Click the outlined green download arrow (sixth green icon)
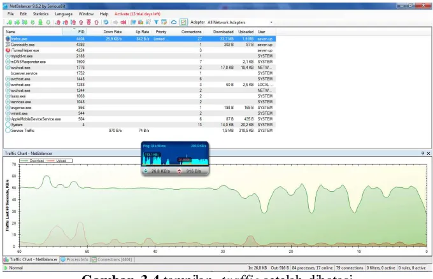 pos(48,22)
